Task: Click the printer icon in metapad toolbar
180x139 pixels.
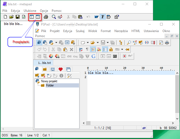Action: pyautogui.click(x=46, y=17)
